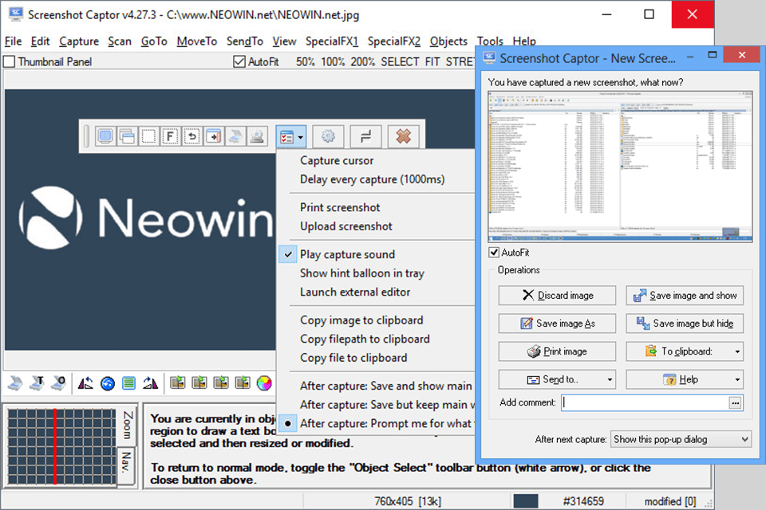Uncheck AutoFit in the popup dialog
This screenshot has width=766, height=510.
tap(496, 252)
